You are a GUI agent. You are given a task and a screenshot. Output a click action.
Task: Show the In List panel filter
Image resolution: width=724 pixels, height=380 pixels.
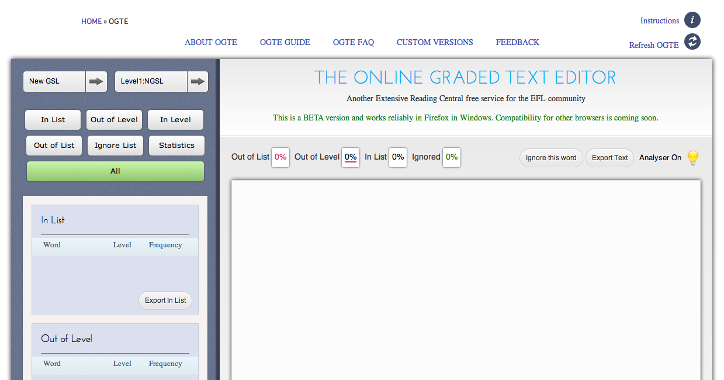point(53,120)
